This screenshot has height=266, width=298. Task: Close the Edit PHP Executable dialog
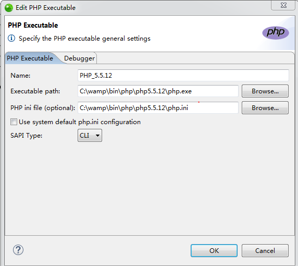[283, 5]
